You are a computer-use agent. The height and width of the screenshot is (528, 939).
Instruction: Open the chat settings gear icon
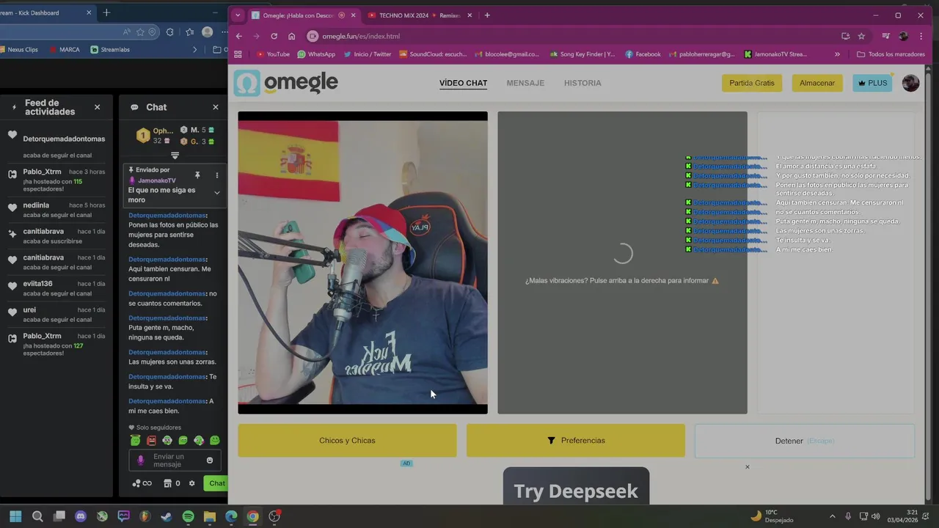pos(192,483)
